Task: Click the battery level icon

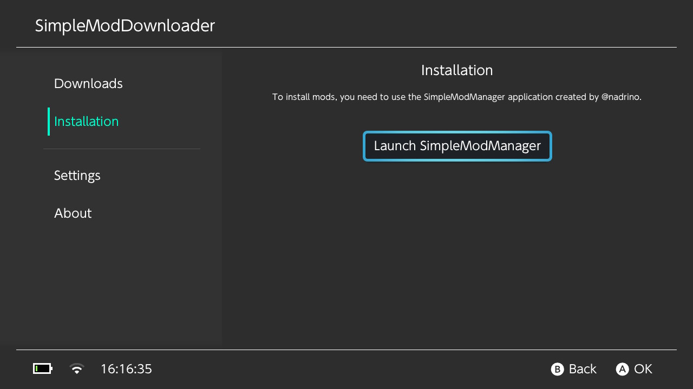Action: [x=42, y=369]
